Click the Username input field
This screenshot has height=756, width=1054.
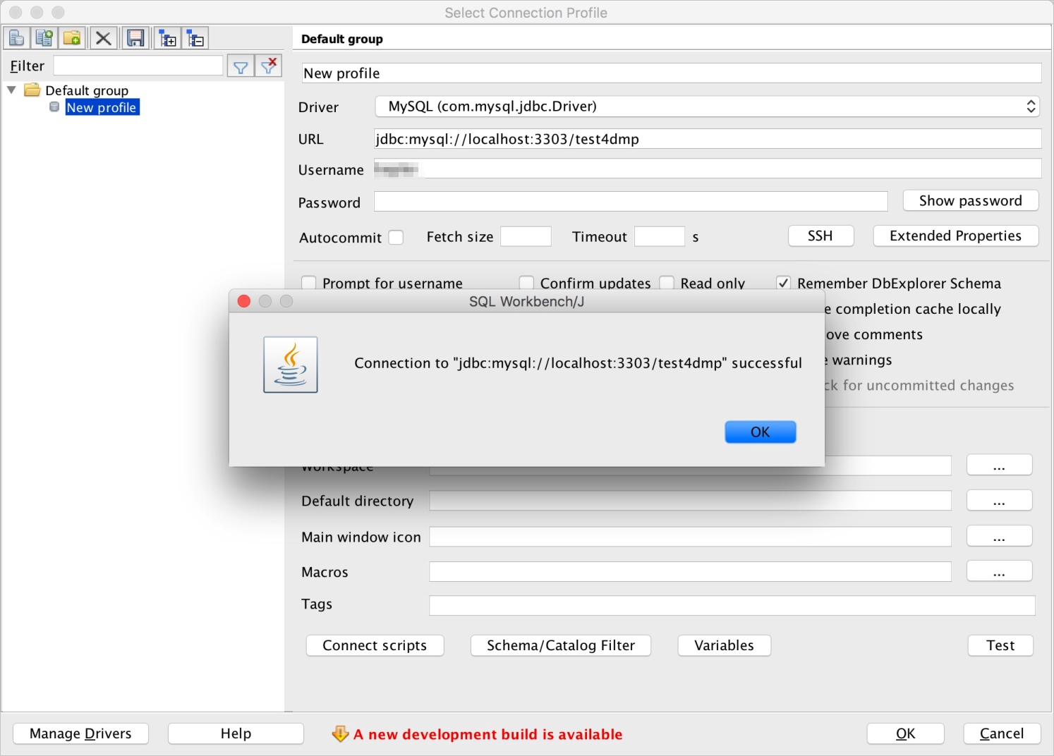(x=708, y=169)
